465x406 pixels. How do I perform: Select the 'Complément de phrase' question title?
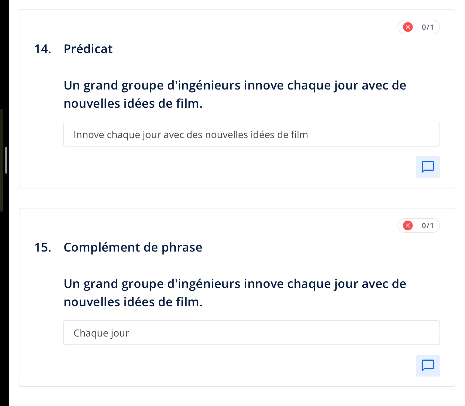coord(133,248)
